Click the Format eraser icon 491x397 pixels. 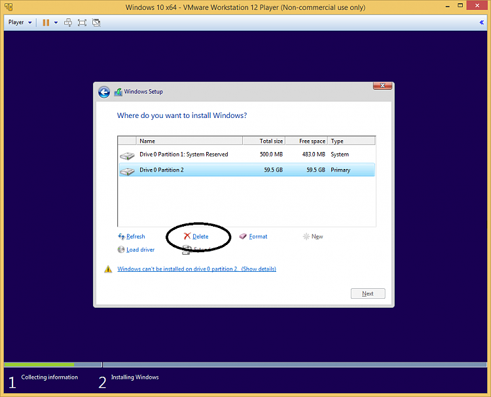click(x=243, y=236)
